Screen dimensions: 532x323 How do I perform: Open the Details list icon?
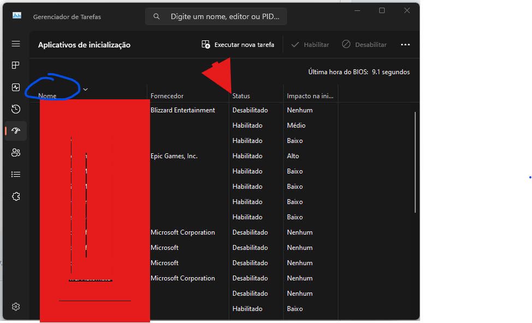click(16, 175)
